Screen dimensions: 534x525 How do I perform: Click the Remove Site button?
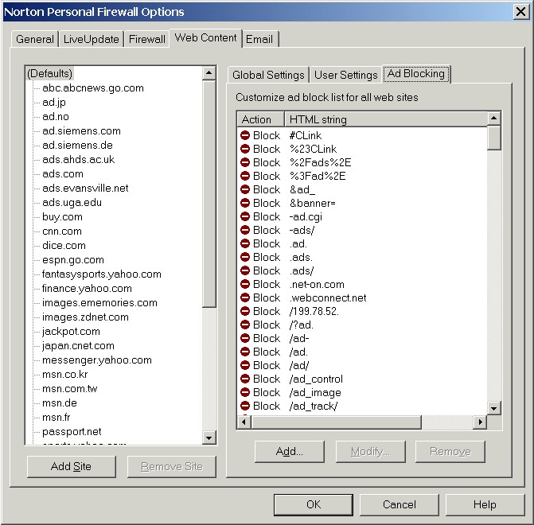[x=172, y=466]
